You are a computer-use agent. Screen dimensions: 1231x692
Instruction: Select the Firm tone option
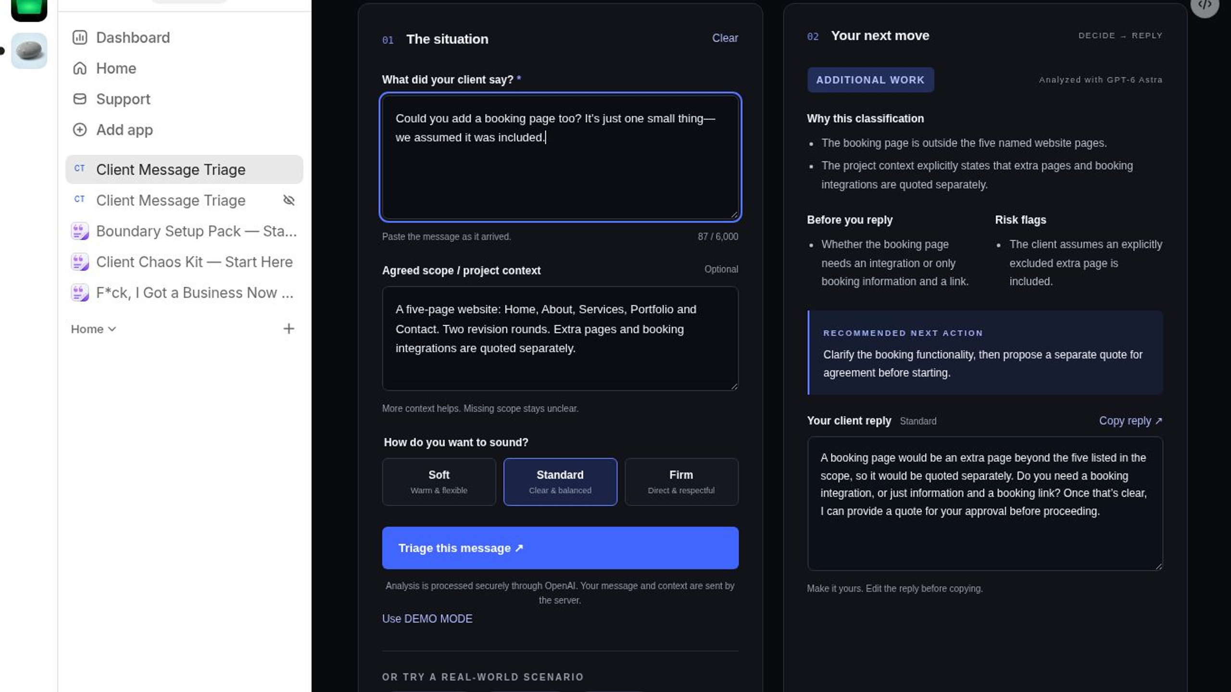pyautogui.click(x=681, y=482)
